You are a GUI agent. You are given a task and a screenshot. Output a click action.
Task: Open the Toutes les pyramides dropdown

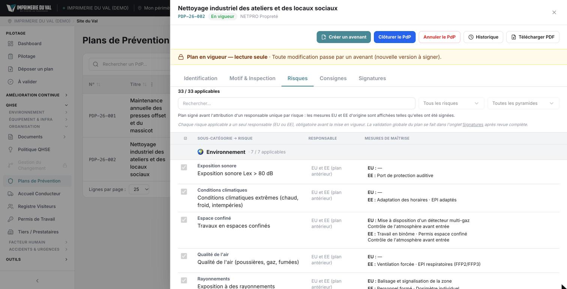523,103
